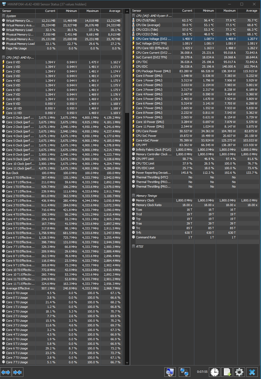Select the Memory Controller Clock row
261x379 pixels.
pos(195,154)
